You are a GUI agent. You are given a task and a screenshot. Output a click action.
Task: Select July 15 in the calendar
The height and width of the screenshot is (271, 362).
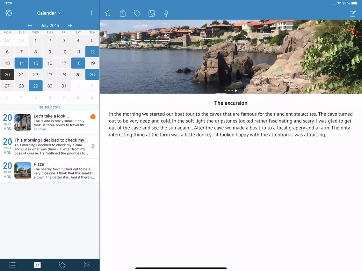pos(36,63)
